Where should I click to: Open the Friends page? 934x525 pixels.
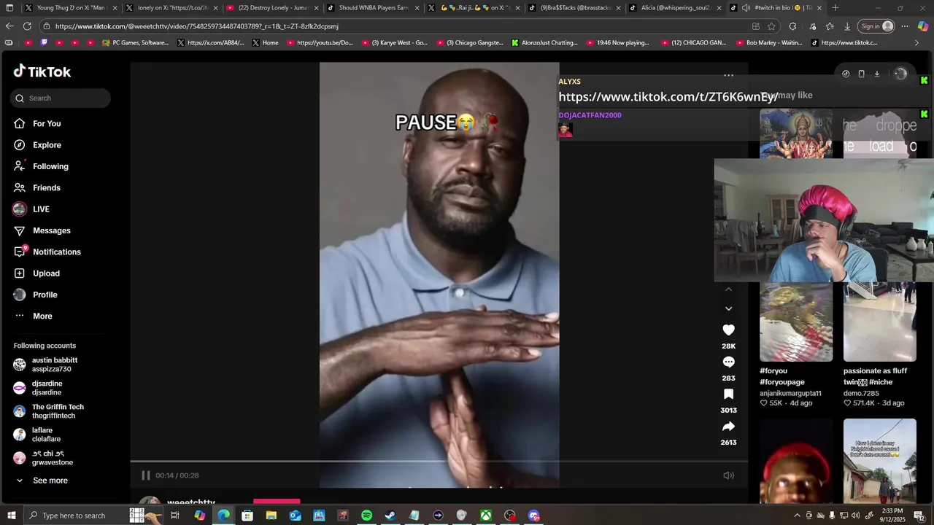[x=46, y=188]
